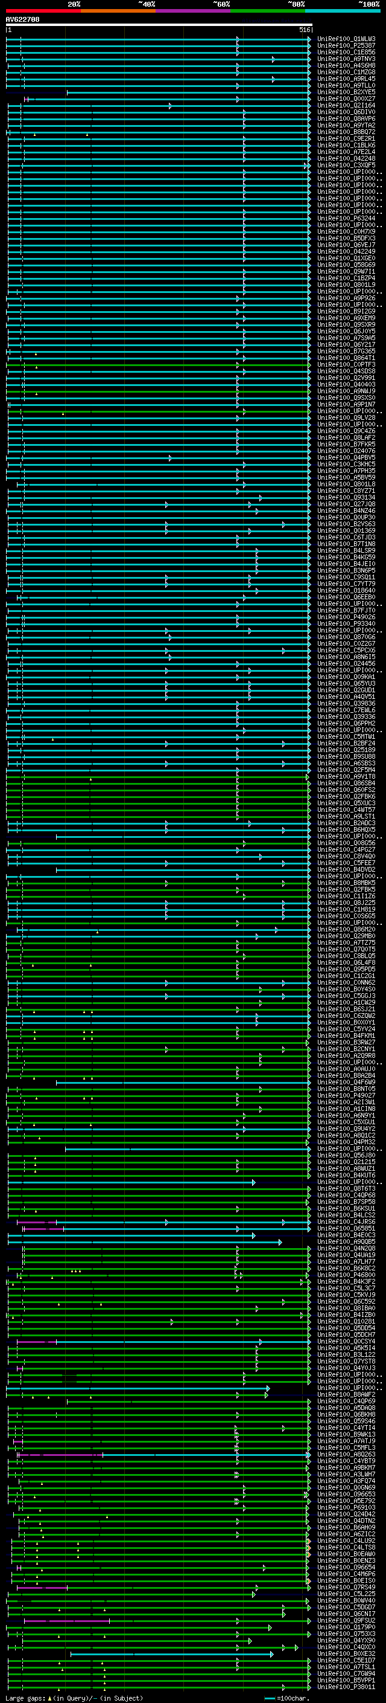Open hit UniRef100_Q39836

click(x=346, y=703)
